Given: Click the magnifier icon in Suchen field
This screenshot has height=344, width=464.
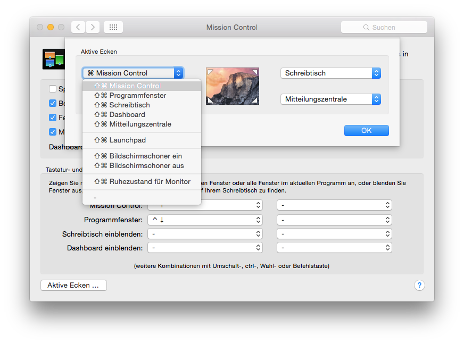Looking at the screenshot, I should click(366, 28).
